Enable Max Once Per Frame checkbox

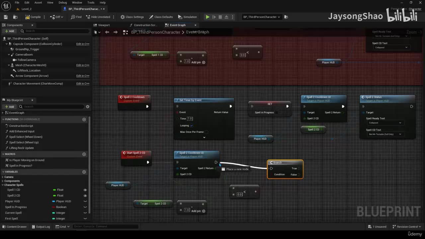pos(206,132)
